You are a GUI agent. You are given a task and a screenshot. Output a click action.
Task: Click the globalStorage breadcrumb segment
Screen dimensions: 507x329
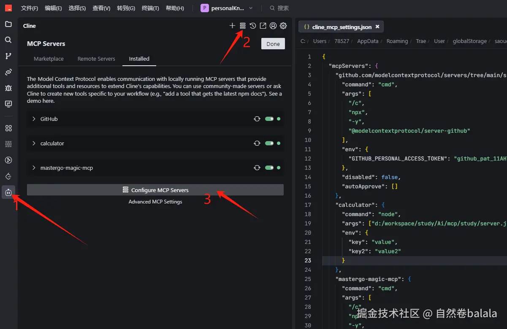click(470, 41)
